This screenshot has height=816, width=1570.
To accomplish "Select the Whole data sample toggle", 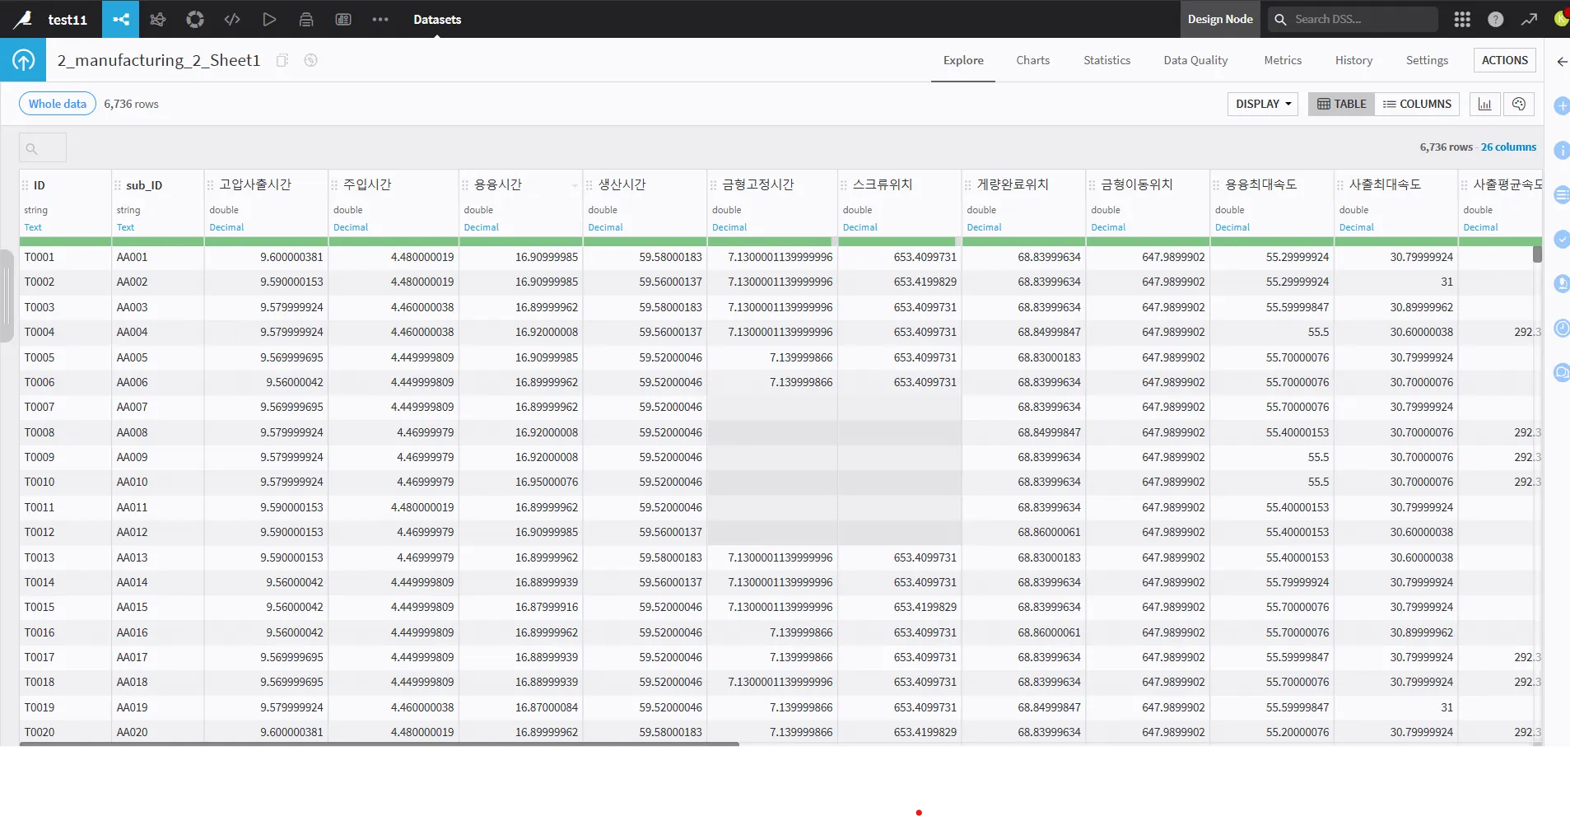I will click(58, 104).
